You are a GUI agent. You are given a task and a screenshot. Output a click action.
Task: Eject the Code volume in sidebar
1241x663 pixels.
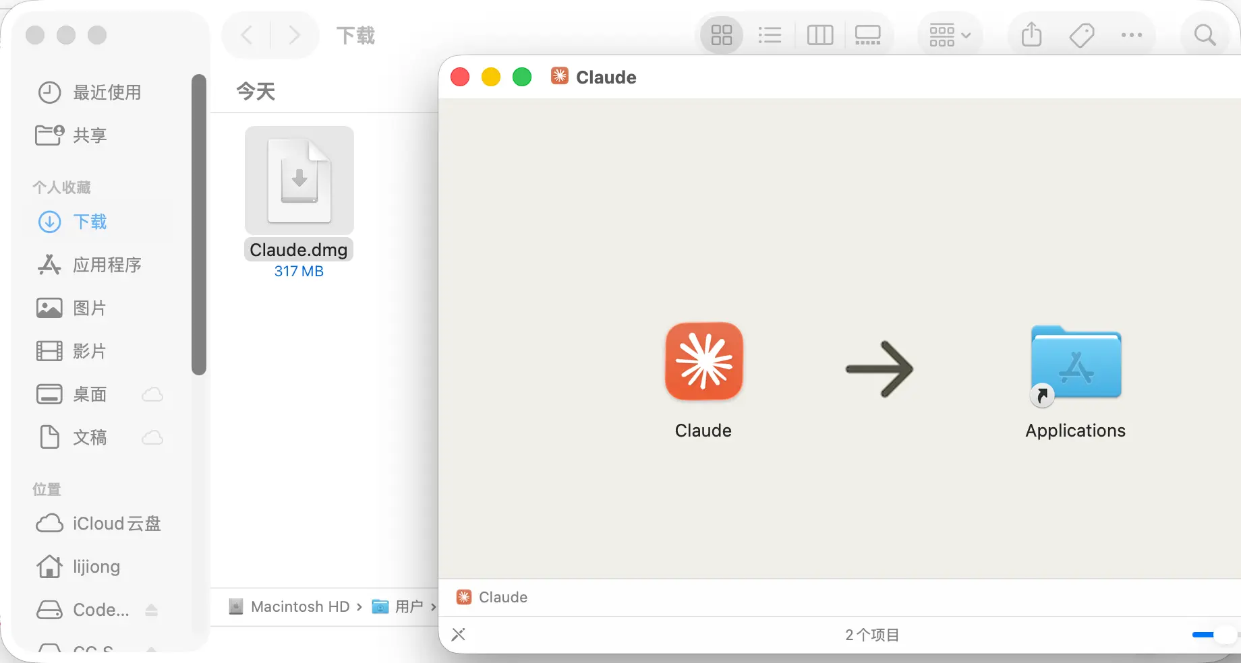(152, 610)
